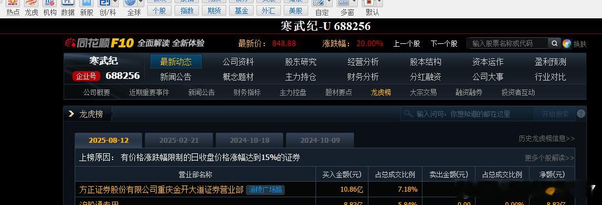Select the 2025-08-12 date tab
Image resolution: width=602 pixels, height=205 pixels.
coord(109,141)
